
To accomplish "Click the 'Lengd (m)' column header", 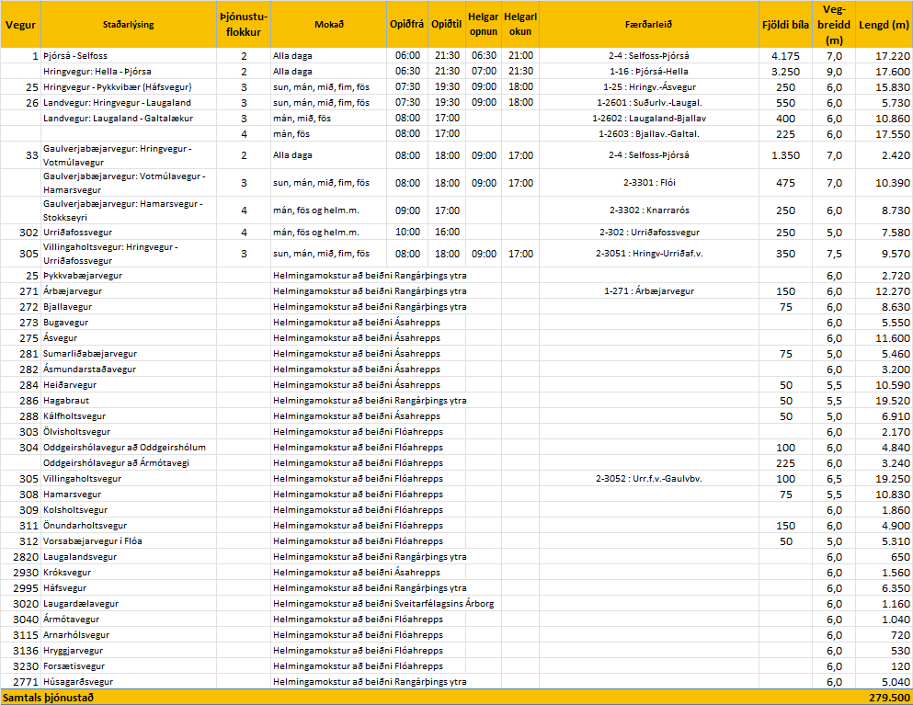I will (884, 25).
